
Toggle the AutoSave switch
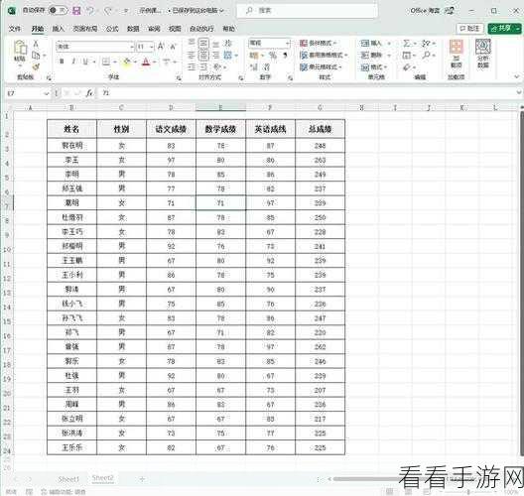coord(59,11)
